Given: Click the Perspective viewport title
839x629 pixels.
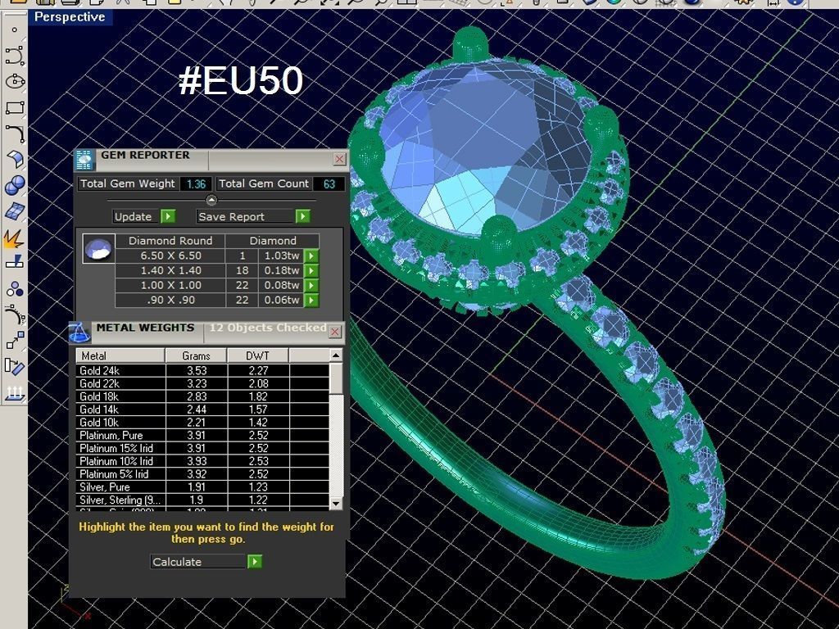Looking at the screenshot, I should [70, 17].
